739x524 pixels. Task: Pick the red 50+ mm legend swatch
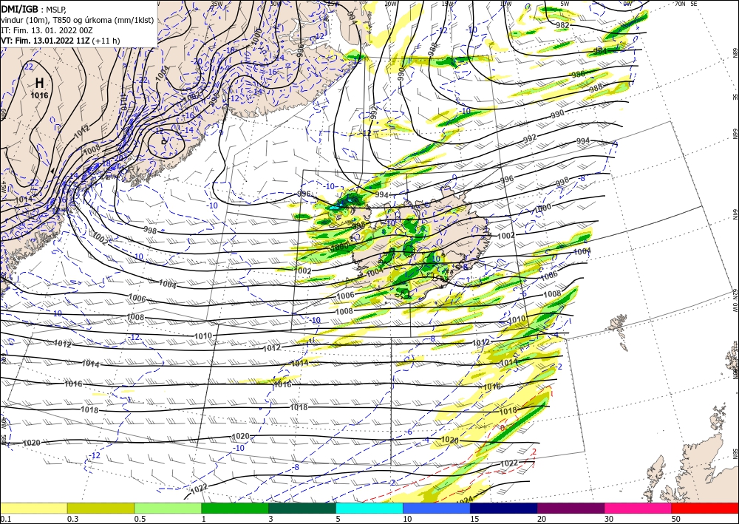coord(705,508)
